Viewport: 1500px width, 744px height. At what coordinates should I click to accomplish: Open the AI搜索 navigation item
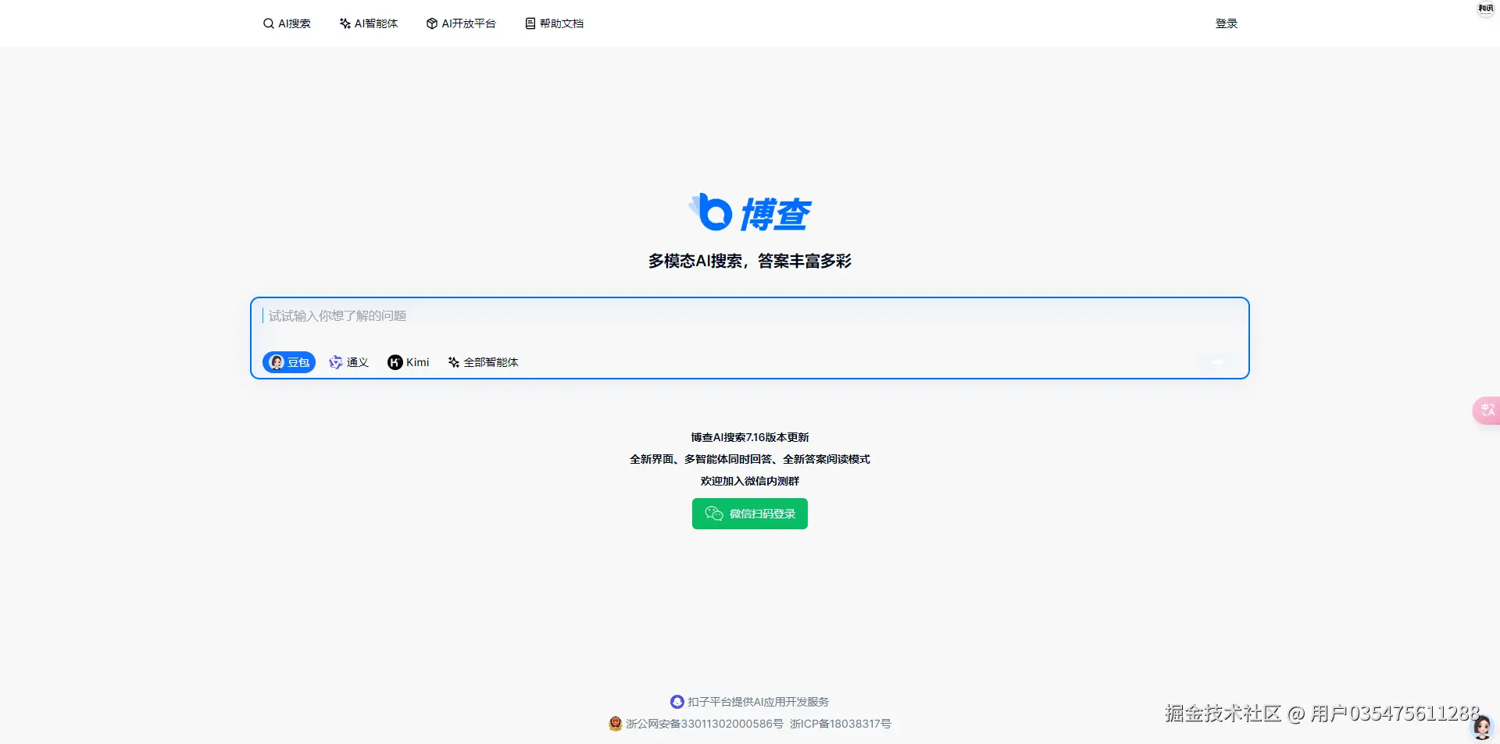[287, 23]
